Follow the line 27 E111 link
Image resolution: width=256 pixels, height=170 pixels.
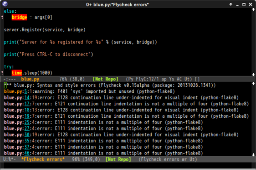coord(27,129)
